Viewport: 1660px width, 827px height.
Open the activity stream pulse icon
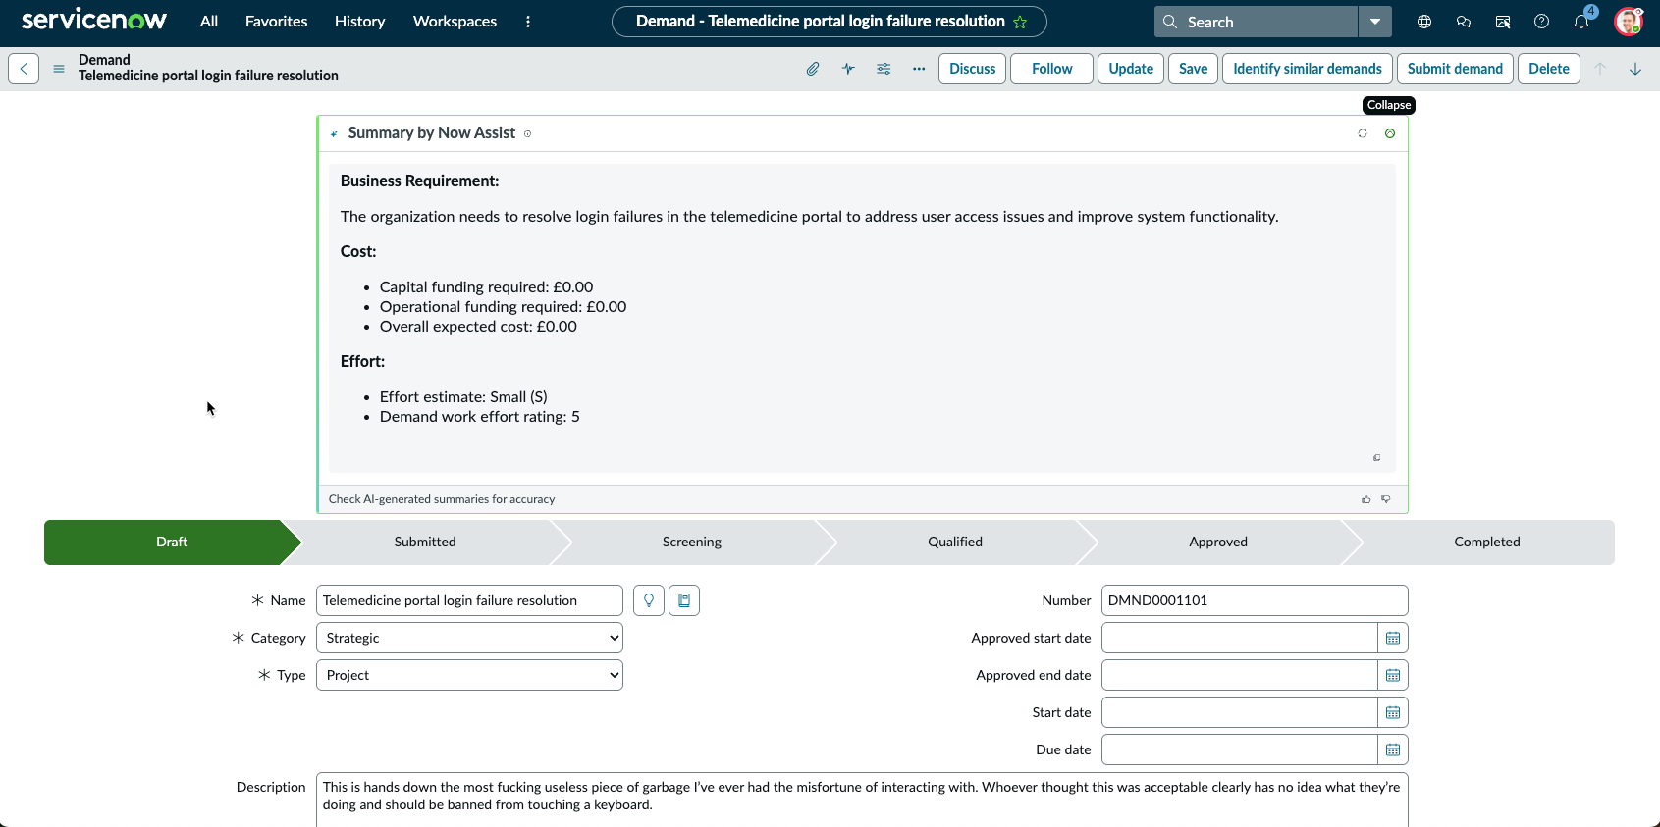tap(848, 69)
